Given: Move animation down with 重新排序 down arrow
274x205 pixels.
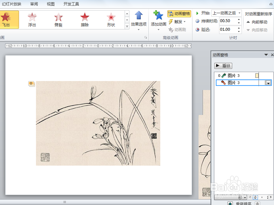Looking at the screenshot, I should tap(258, 203).
